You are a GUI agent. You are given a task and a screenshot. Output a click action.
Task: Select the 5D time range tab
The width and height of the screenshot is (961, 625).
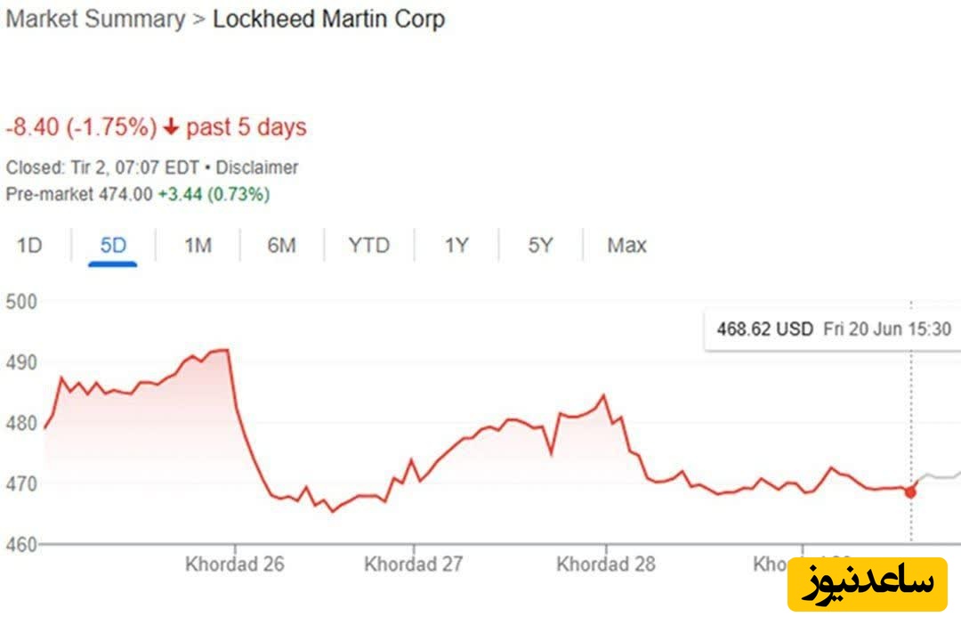pyautogui.click(x=113, y=246)
